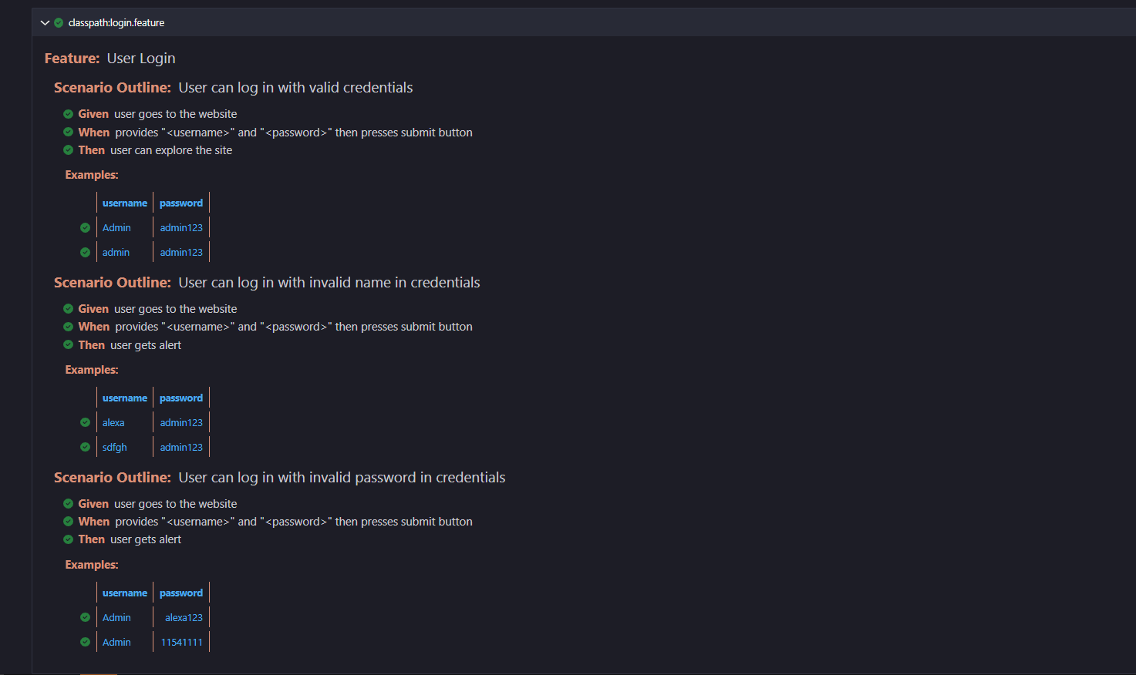Click the When provides step text in valid credentials scenario
1136x675 pixels.
click(294, 133)
